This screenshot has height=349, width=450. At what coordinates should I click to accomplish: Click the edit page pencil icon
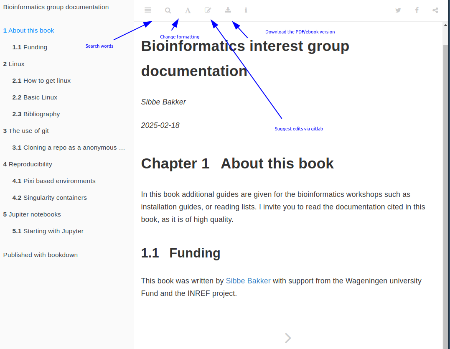pos(208,10)
